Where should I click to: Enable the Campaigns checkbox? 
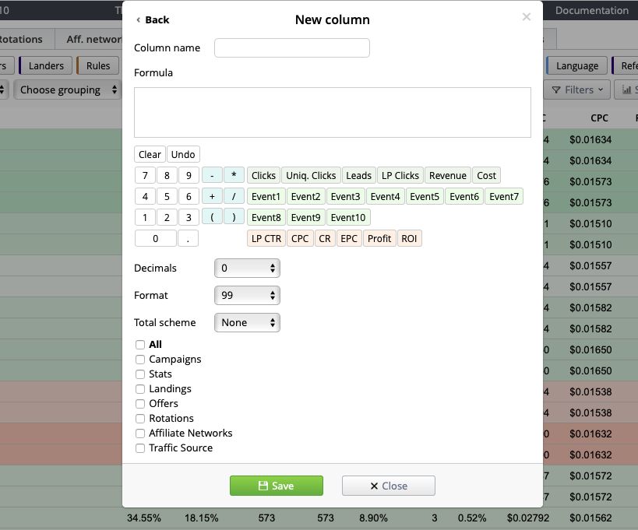coord(140,360)
